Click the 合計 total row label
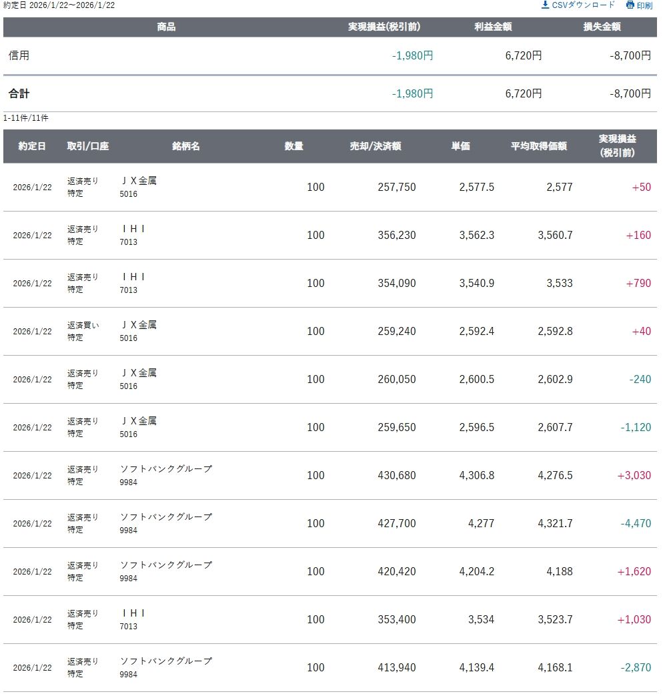The width and height of the screenshot is (667, 698). 19,93
